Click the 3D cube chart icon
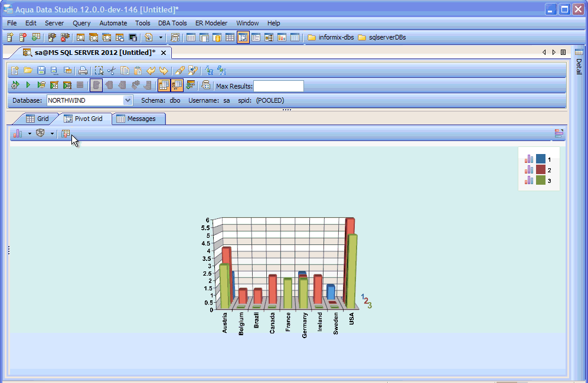The image size is (588, 383). [40, 133]
